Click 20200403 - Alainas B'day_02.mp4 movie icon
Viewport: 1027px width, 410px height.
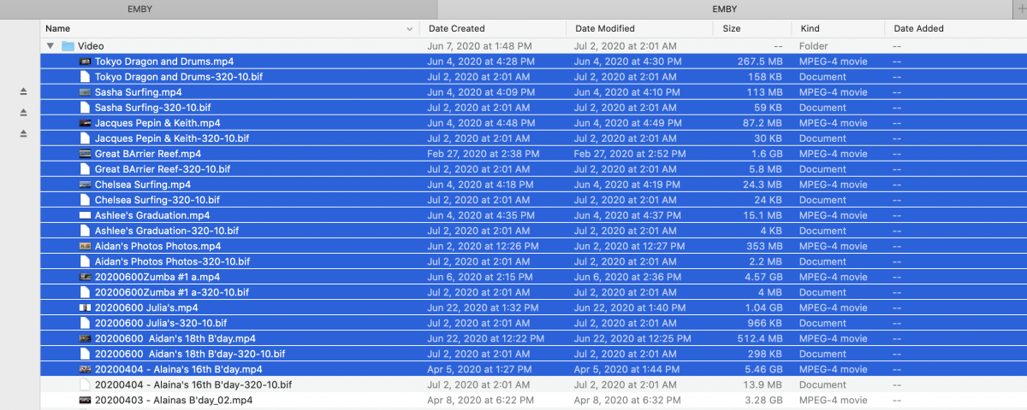(x=85, y=400)
